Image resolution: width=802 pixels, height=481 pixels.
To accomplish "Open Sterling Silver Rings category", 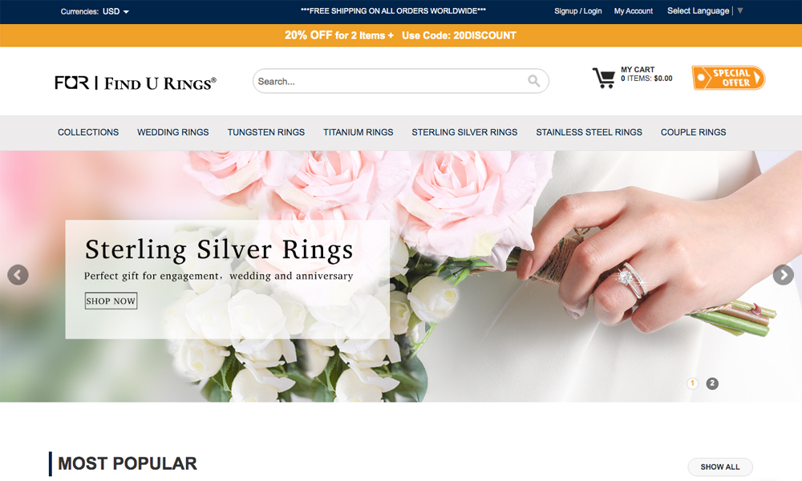I will point(464,132).
